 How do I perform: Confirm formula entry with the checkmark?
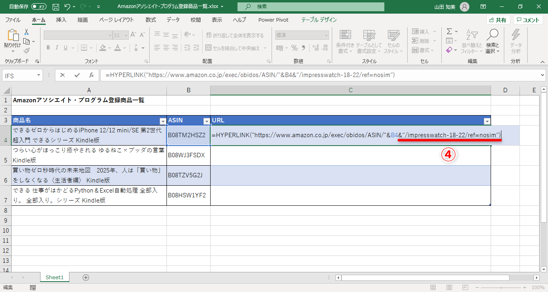pos(77,75)
